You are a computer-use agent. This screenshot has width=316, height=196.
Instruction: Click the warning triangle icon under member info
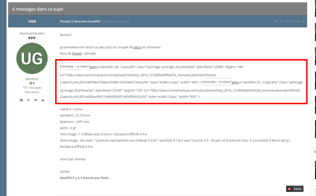[43, 100]
